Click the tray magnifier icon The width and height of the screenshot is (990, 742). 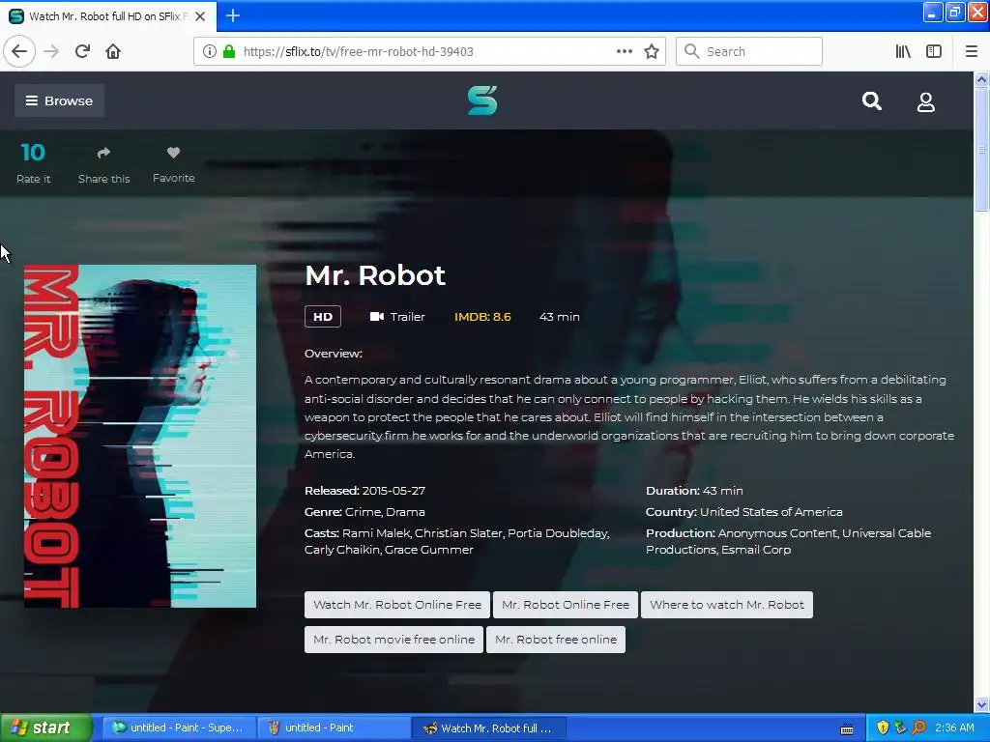click(918, 728)
